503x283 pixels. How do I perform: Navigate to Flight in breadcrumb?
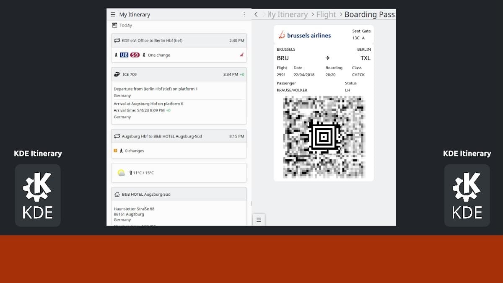pos(326,15)
